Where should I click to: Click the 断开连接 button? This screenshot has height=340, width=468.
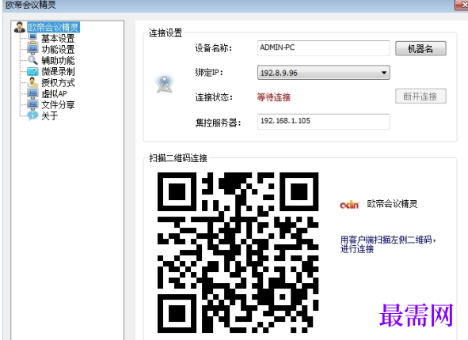(x=420, y=96)
